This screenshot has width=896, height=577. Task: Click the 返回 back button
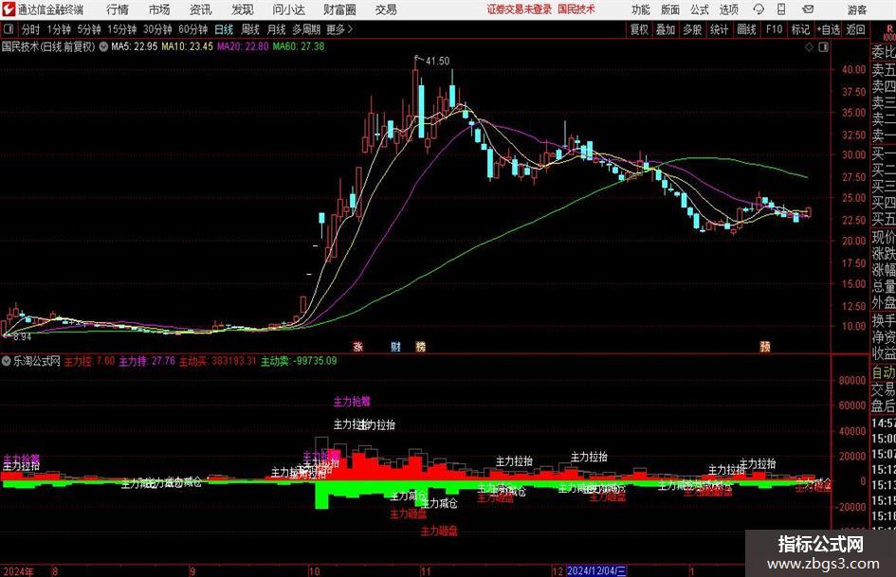[855, 29]
